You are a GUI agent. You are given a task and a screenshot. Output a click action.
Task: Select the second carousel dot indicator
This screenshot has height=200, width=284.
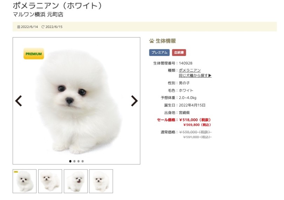[x=74, y=161]
